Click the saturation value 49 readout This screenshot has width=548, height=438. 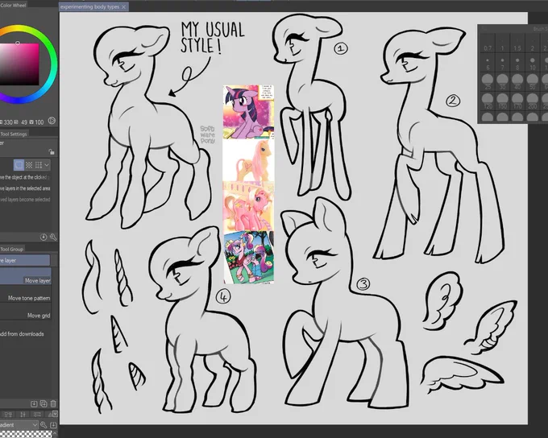tap(24, 122)
